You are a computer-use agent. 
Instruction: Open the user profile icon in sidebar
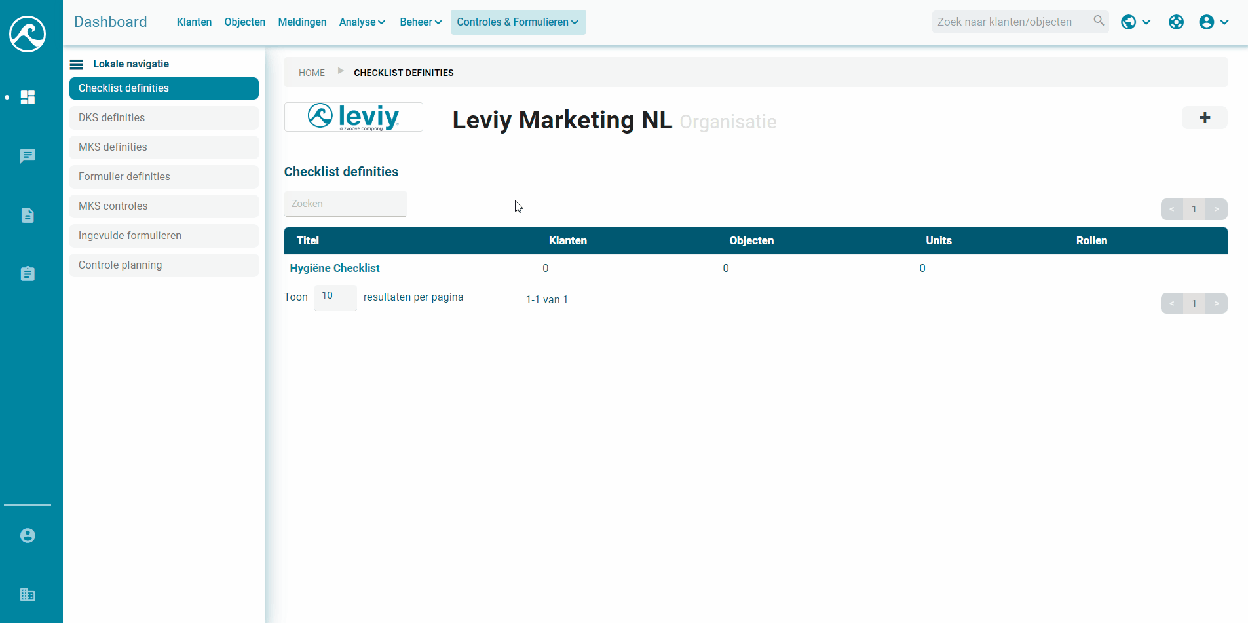28,536
